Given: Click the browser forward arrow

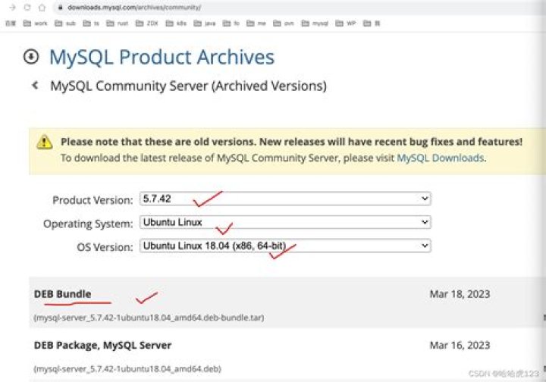Looking at the screenshot, I should (13, 8).
